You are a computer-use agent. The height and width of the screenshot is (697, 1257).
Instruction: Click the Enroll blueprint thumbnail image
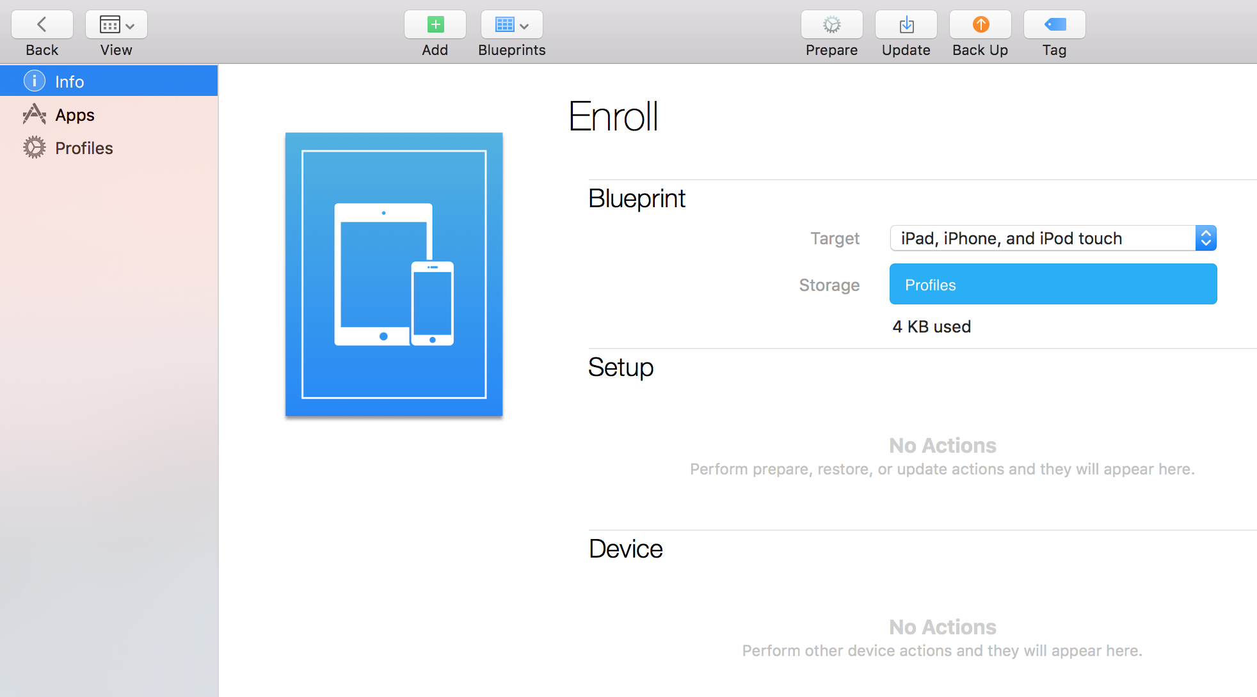[394, 274]
